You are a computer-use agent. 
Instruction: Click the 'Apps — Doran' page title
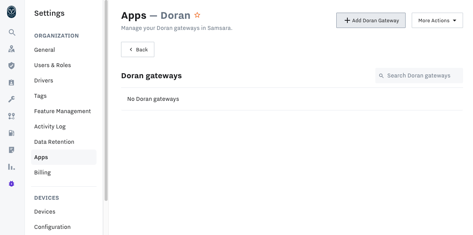coord(155,16)
